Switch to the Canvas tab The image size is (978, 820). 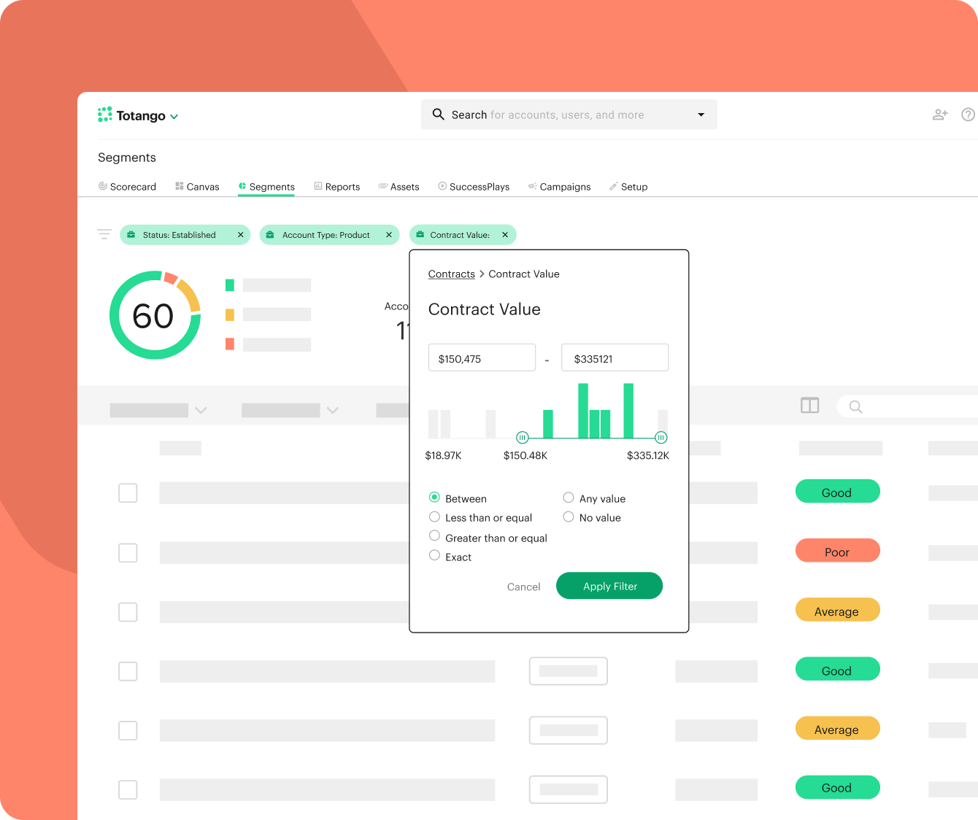coord(197,187)
